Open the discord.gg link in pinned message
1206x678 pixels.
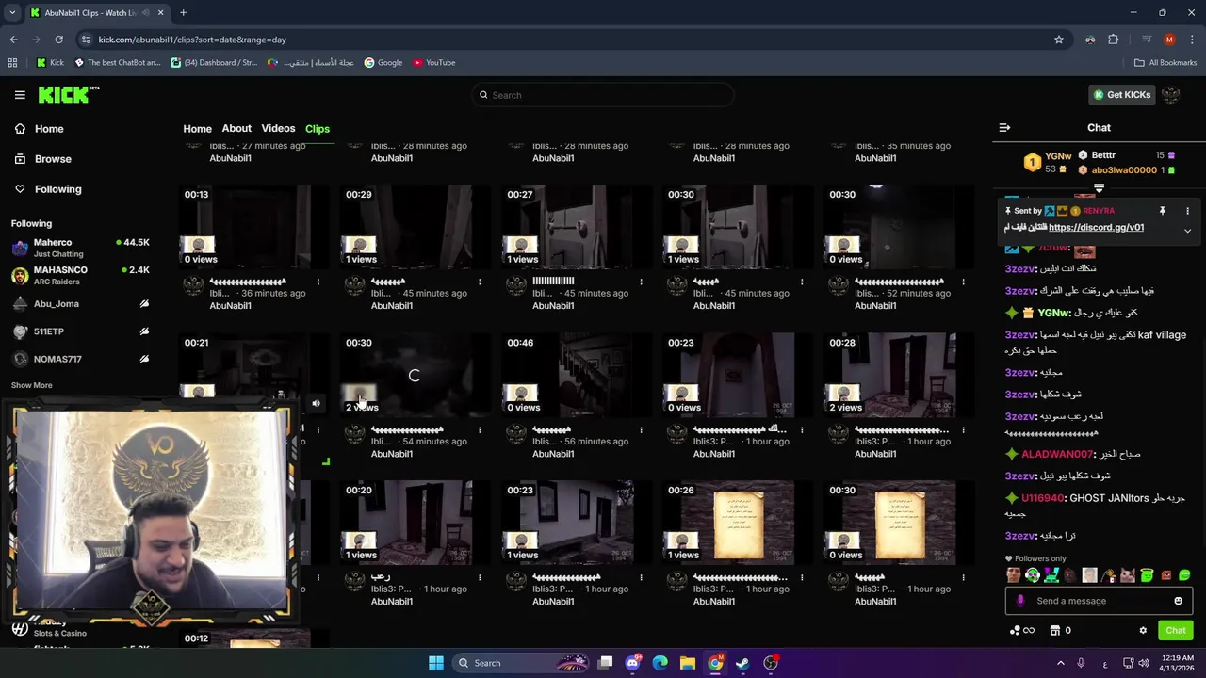[x=1096, y=228]
